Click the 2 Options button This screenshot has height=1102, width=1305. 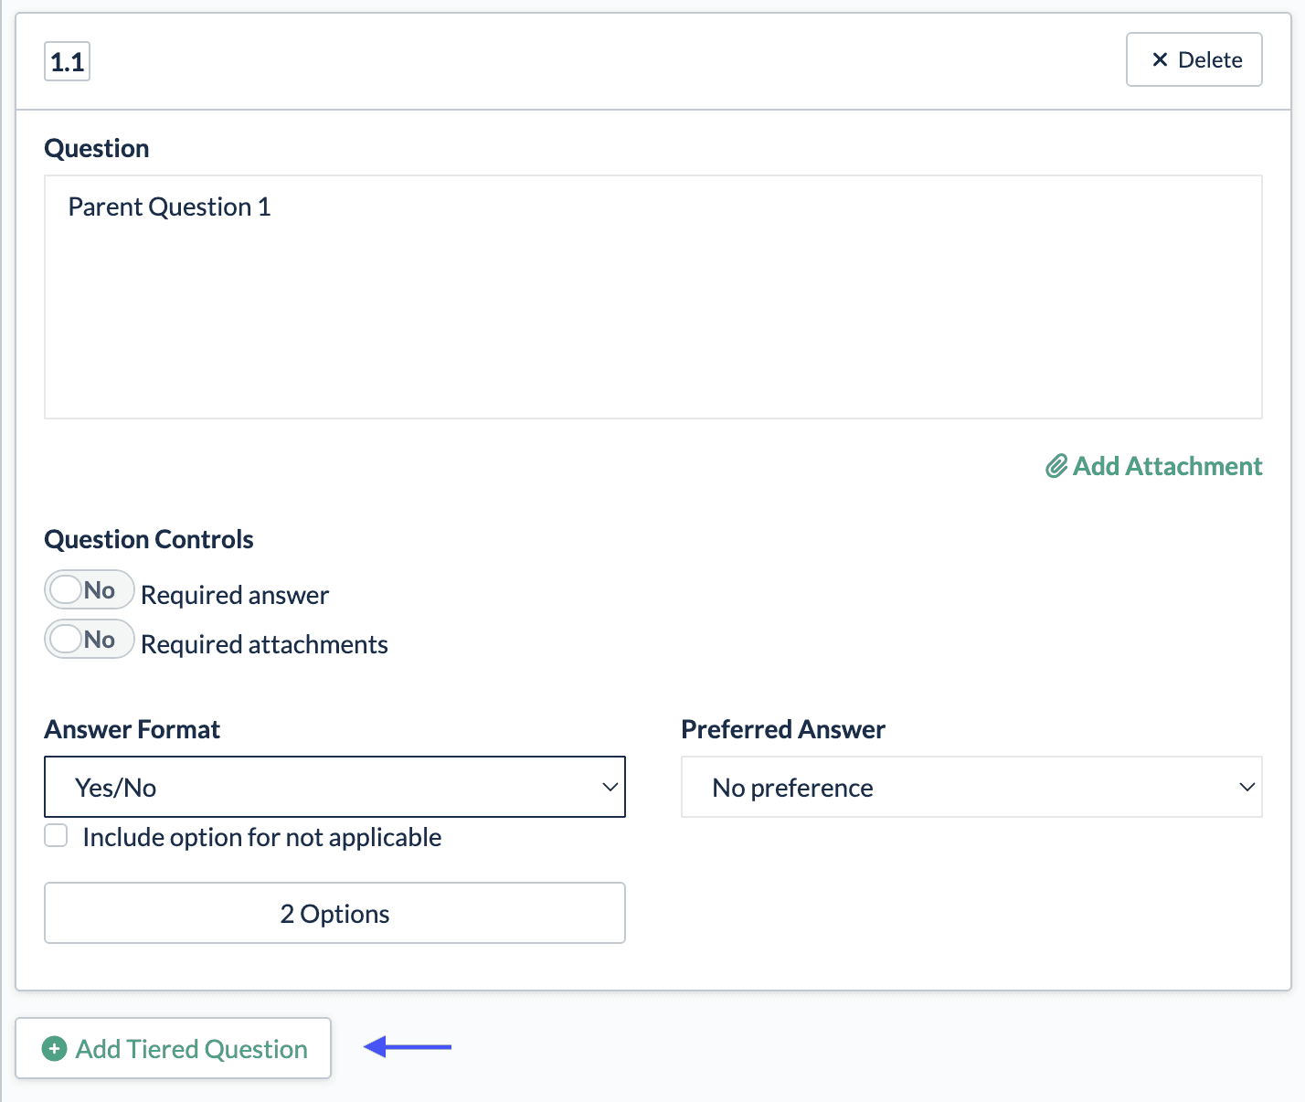[334, 913]
